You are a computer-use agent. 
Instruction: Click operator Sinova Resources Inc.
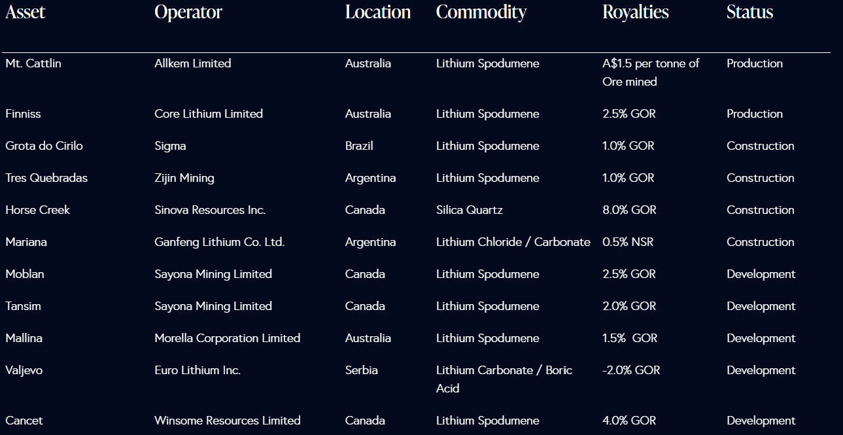pyautogui.click(x=210, y=210)
